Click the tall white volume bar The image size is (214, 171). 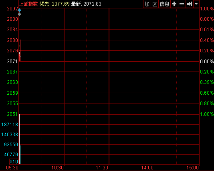pyautogui.click(x=19, y=139)
